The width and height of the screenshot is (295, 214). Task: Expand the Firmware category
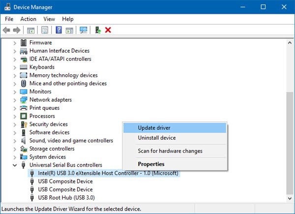[15, 43]
